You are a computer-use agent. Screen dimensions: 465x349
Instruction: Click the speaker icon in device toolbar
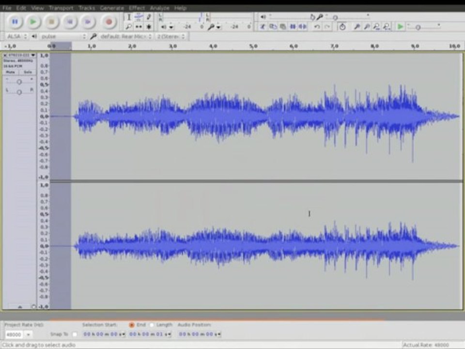point(34,36)
